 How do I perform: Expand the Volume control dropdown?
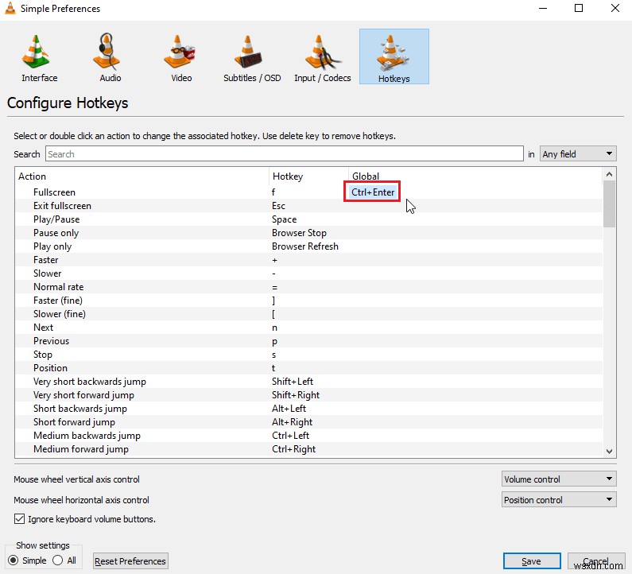coord(559,479)
